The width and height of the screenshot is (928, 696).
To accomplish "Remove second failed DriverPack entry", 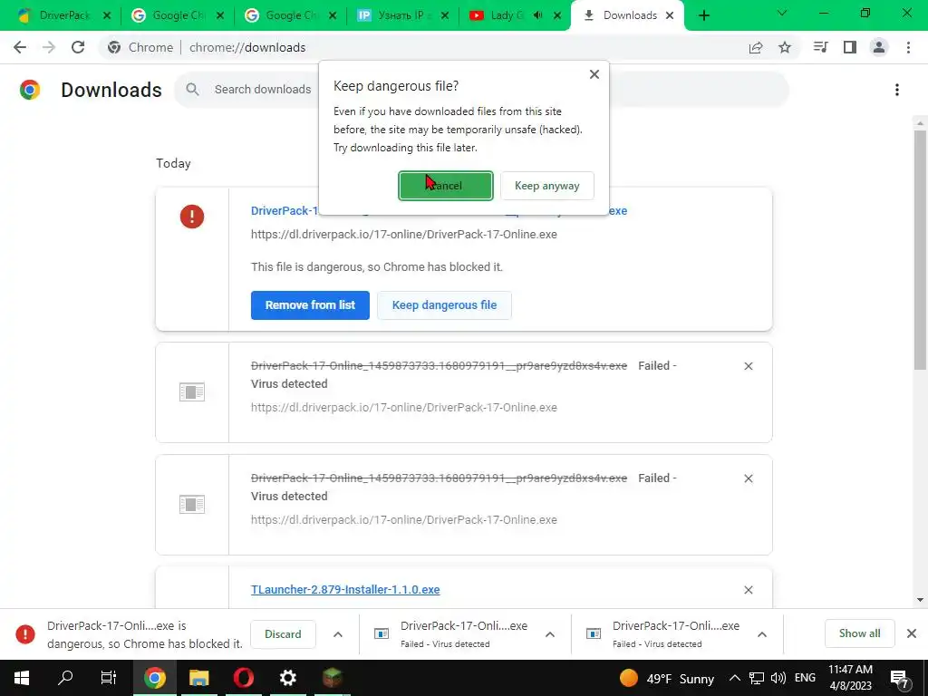I will [x=748, y=478].
